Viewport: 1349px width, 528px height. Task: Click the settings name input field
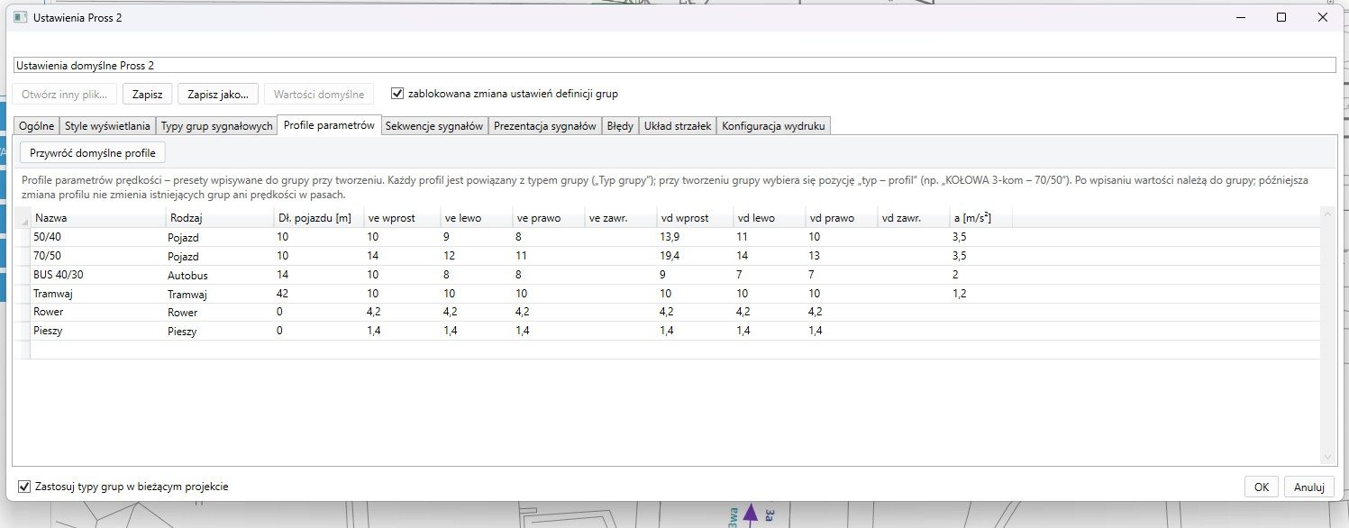pyautogui.click(x=674, y=65)
